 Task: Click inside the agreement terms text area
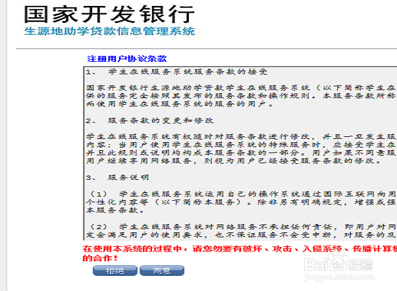click(240, 153)
